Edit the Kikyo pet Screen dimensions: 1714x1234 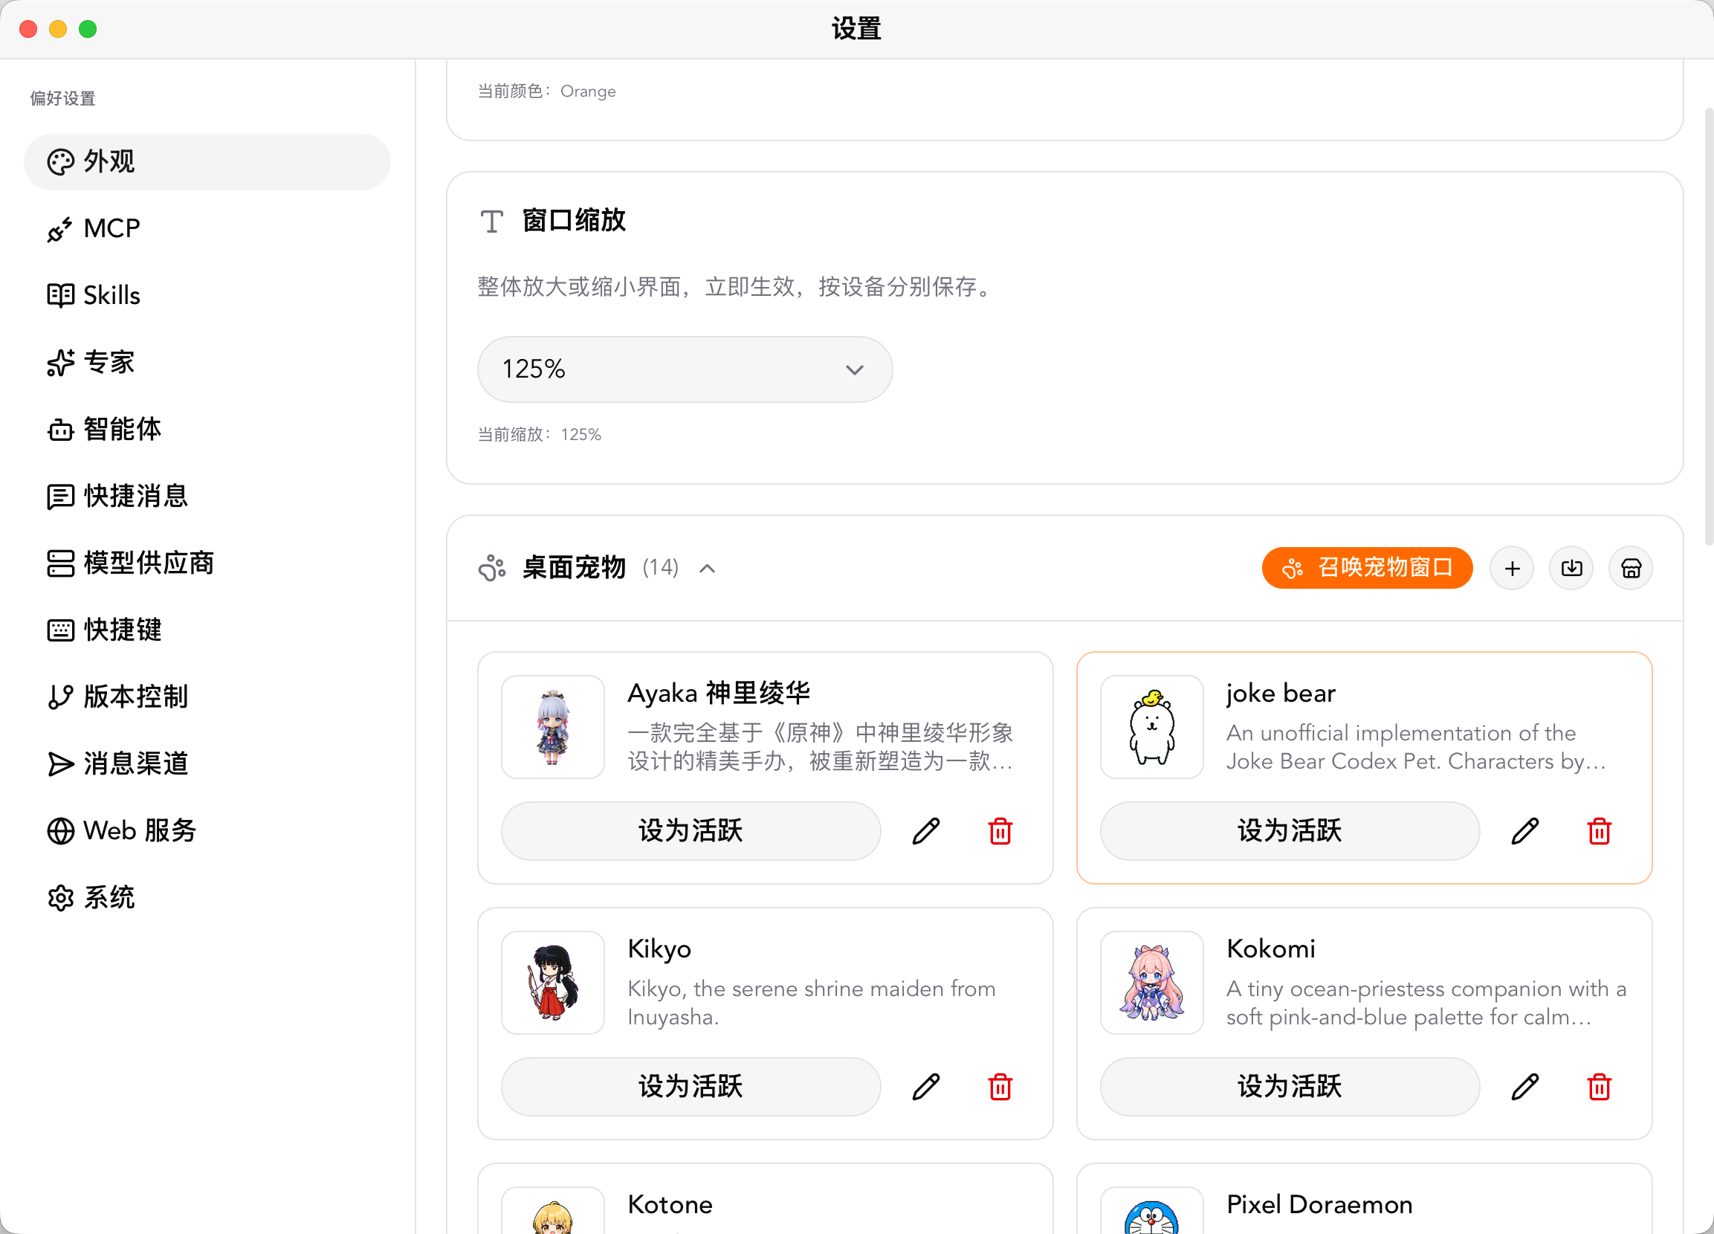[x=926, y=1087]
